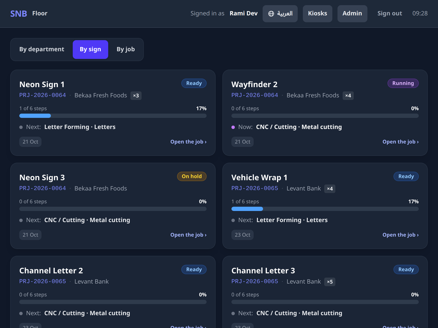This screenshot has height=328, width=438.
Task: Click the Ready badge on Channel Letter 3
Action: [x=406, y=270]
